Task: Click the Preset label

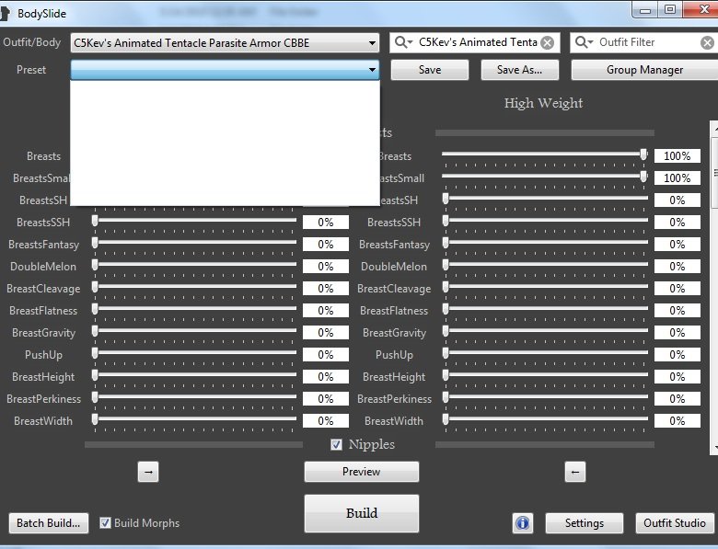Action: click(31, 70)
